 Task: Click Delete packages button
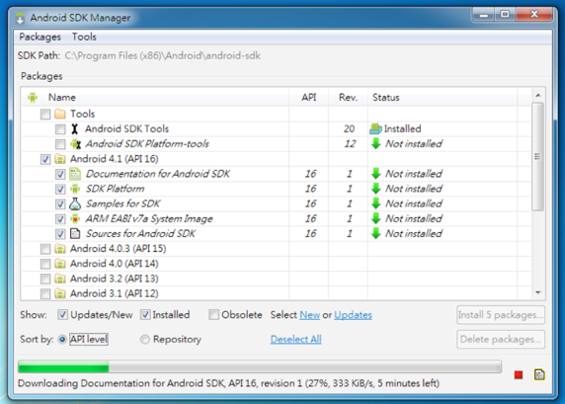501,340
